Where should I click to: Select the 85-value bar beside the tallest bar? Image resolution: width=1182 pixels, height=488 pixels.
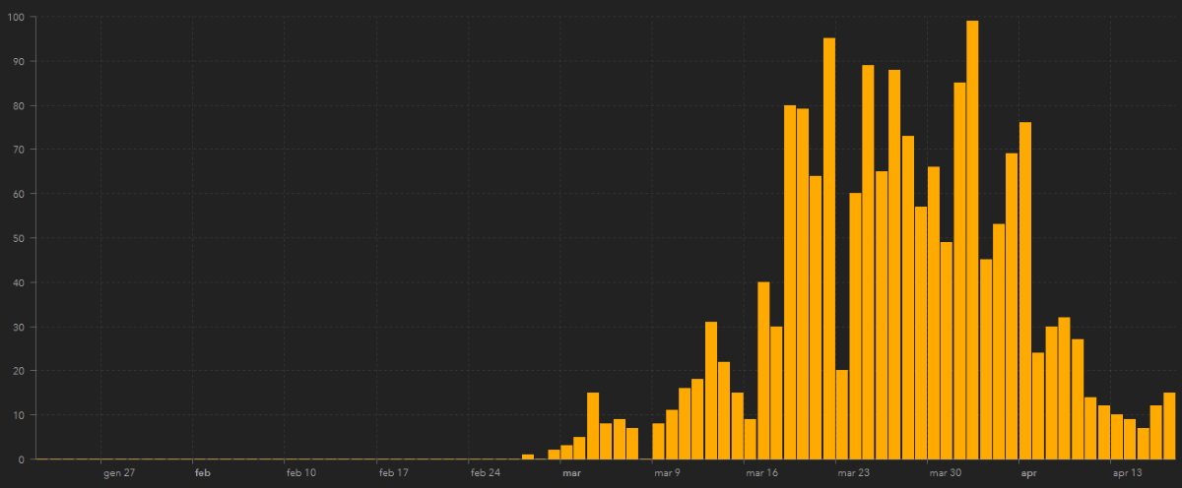(x=959, y=272)
